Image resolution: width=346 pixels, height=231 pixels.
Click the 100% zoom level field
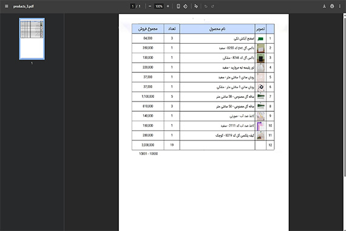click(x=159, y=6)
